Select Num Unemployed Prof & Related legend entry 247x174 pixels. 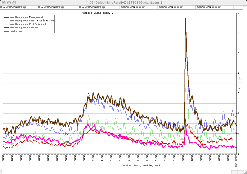point(27,24)
